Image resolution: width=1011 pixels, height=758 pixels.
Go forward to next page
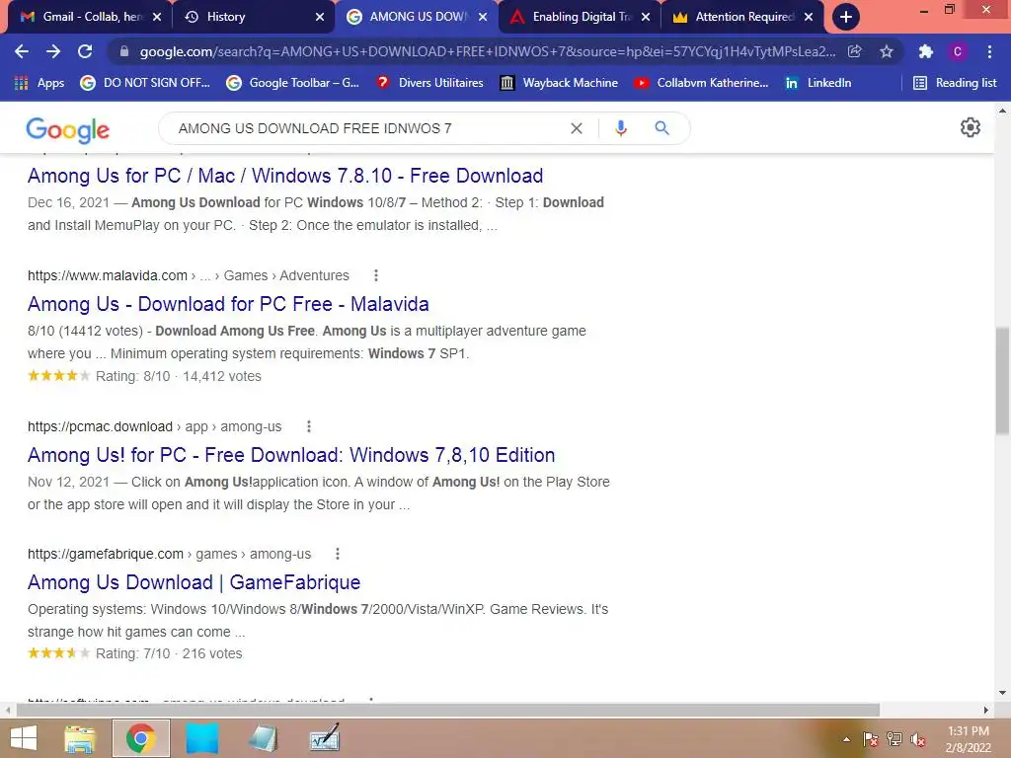click(x=53, y=51)
